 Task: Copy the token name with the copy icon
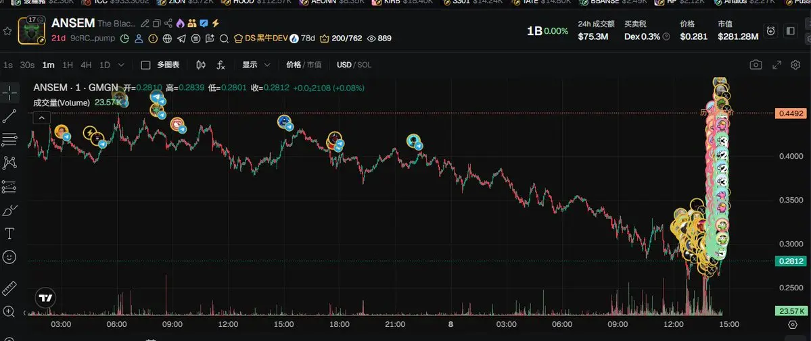(156, 23)
